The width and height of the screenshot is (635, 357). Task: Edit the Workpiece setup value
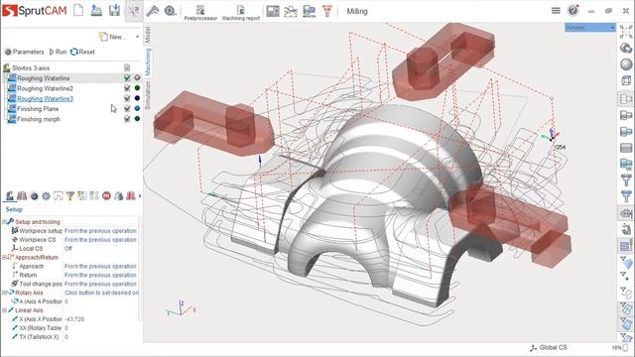(x=100, y=231)
